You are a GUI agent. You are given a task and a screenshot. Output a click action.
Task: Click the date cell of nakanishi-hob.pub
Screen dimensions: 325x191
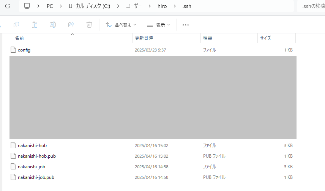(151, 156)
